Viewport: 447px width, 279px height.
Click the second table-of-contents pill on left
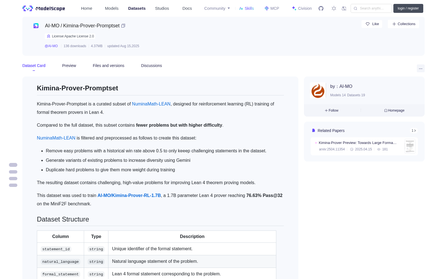click(x=13, y=172)
